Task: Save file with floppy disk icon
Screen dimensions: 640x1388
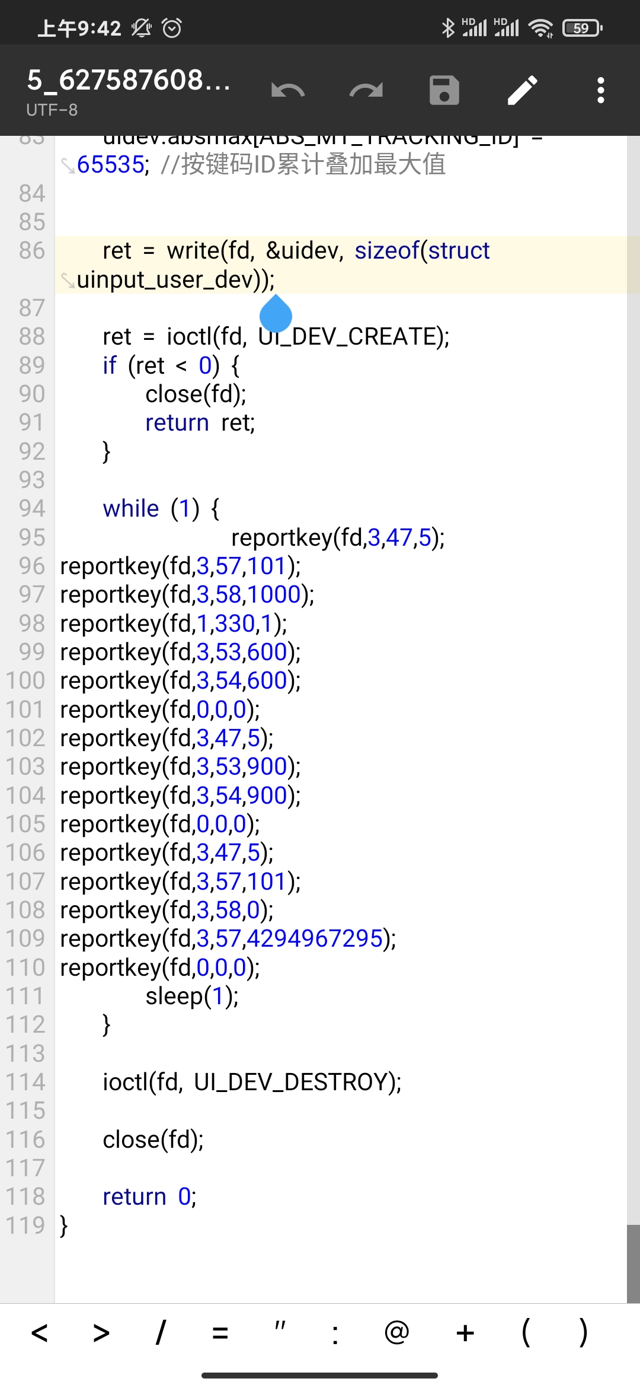Action: pyautogui.click(x=444, y=91)
